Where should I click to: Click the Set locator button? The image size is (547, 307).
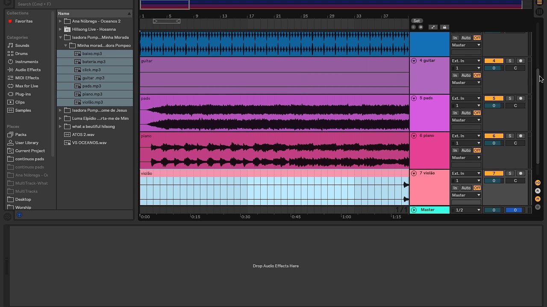click(x=417, y=21)
